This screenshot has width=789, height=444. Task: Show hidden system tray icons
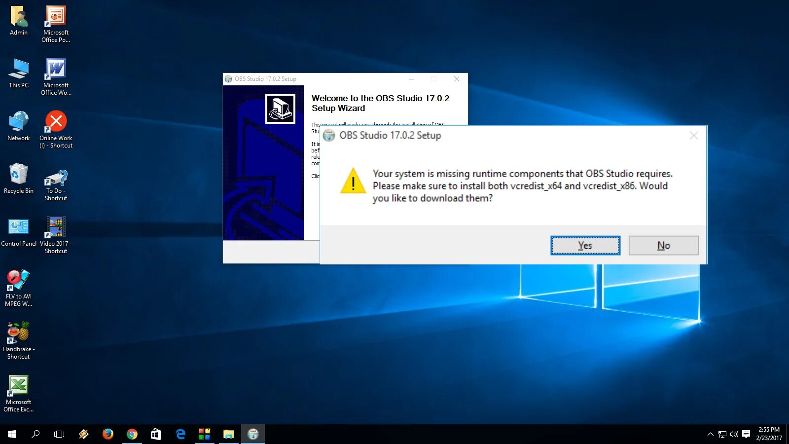[x=711, y=434]
